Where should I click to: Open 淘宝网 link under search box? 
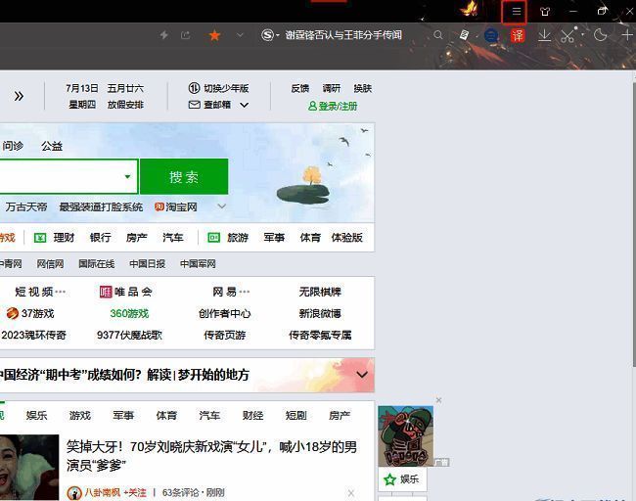tap(175, 207)
